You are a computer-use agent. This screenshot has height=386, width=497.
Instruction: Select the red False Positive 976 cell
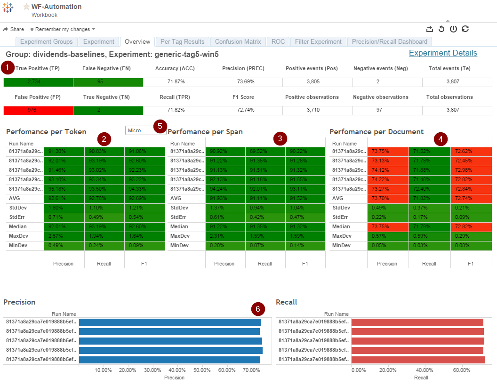click(x=38, y=110)
